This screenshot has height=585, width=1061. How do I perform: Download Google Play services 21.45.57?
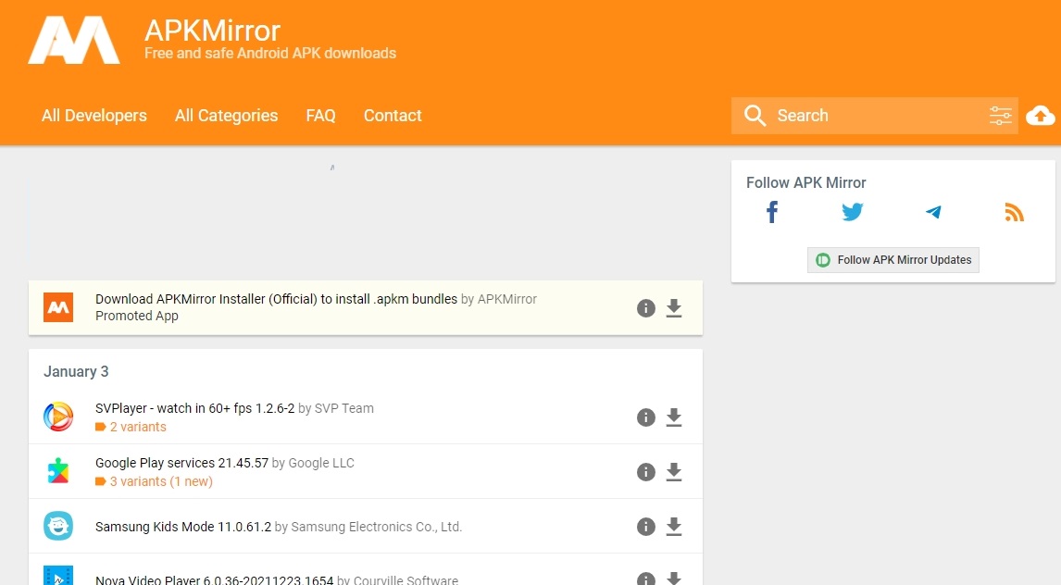click(674, 472)
